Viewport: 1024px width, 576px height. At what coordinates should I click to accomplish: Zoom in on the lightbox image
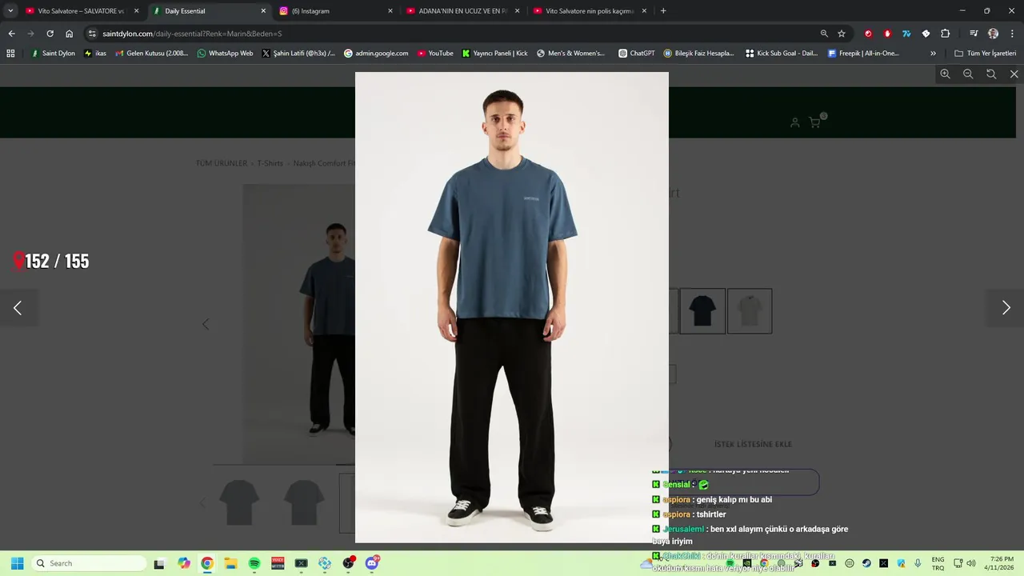(x=945, y=74)
